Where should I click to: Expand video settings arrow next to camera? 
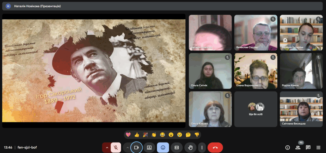click(x=127, y=148)
